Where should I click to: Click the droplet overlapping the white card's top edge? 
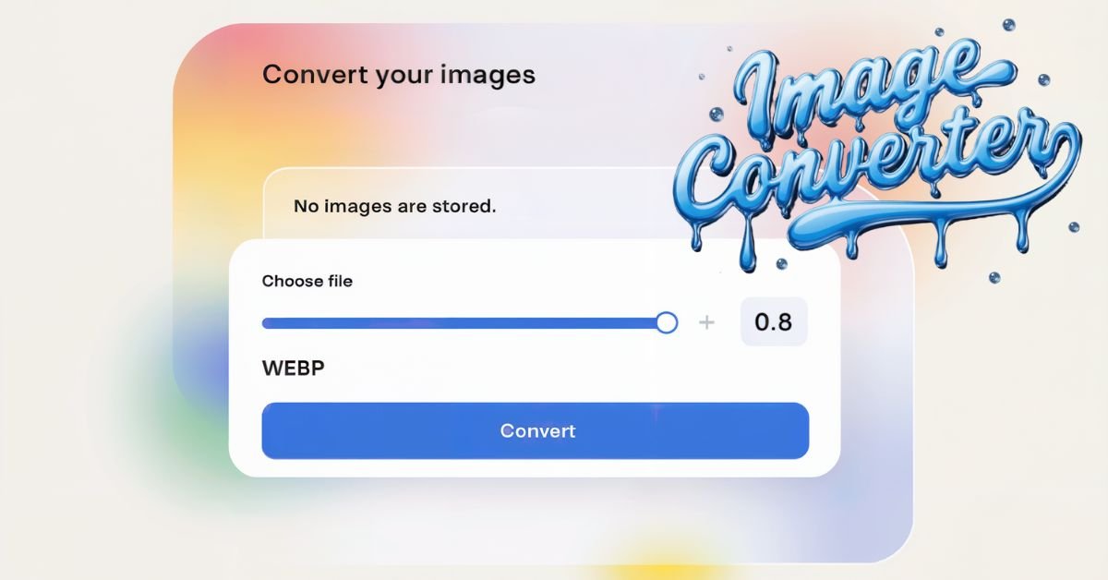(x=781, y=263)
